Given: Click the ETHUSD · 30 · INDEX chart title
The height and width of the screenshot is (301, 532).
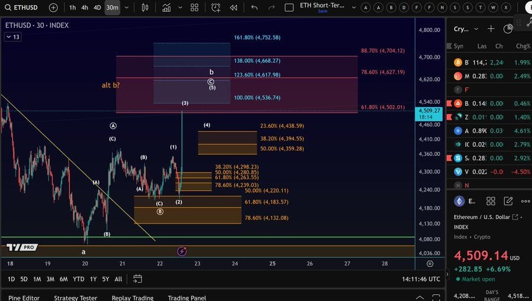Looking at the screenshot, I should [37, 25].
